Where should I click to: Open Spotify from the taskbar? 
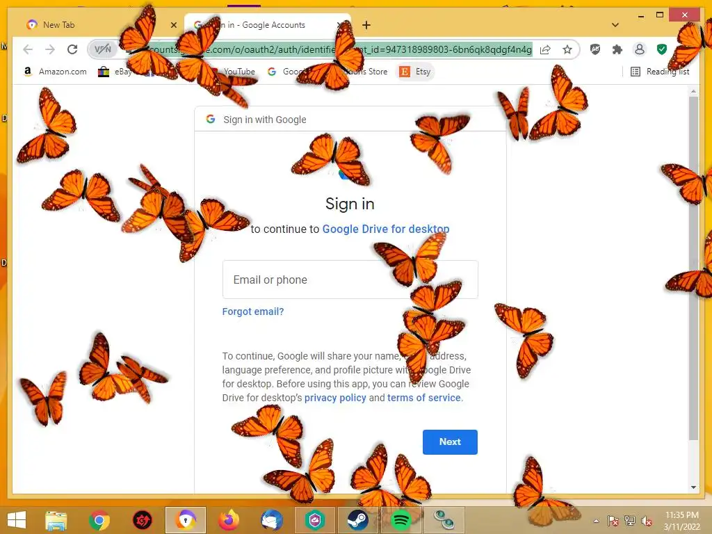[x=401, y=520]
